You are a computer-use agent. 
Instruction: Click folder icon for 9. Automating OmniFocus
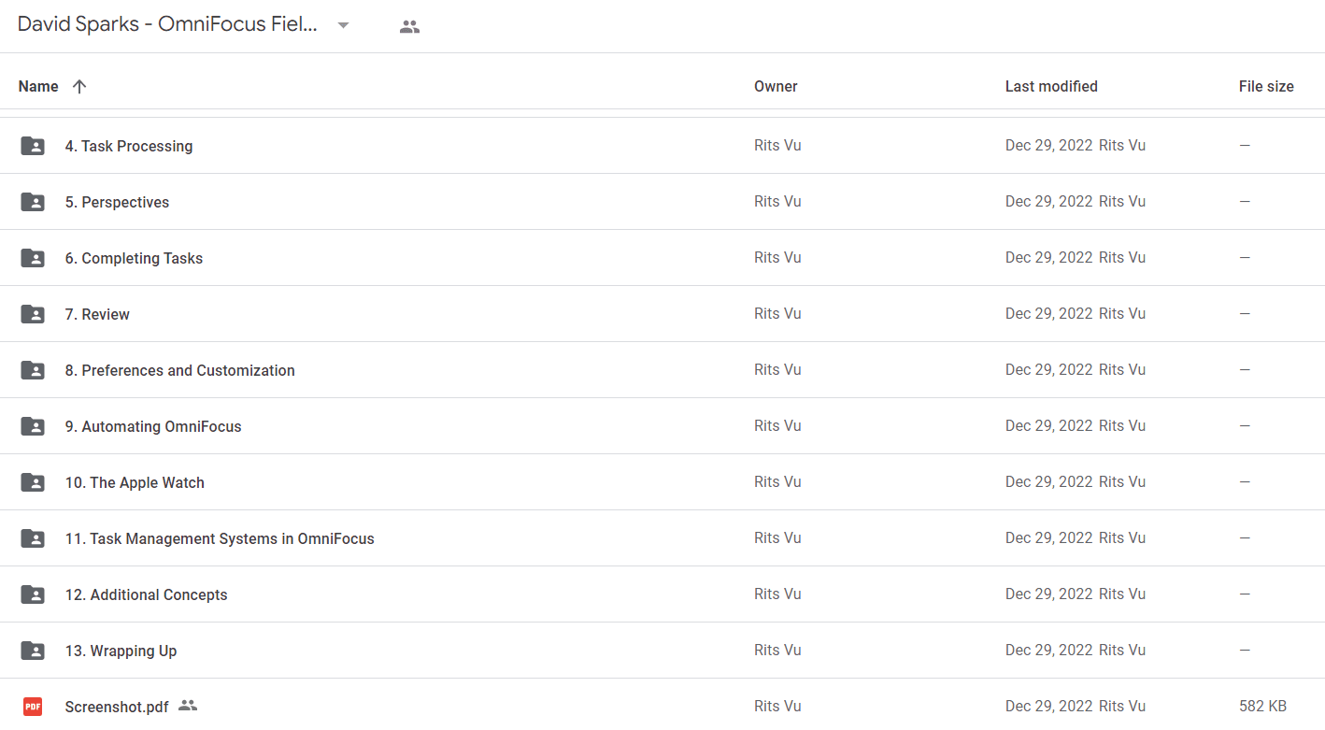pyautogui.click(x=33, y=426)
